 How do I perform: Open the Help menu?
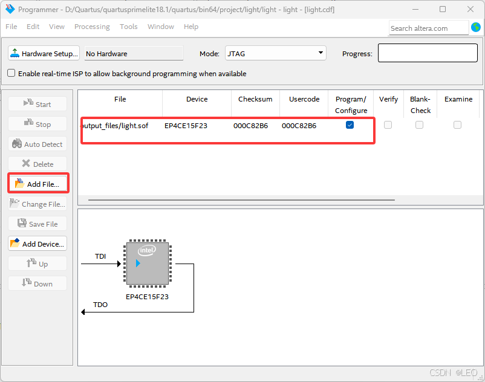191,27
